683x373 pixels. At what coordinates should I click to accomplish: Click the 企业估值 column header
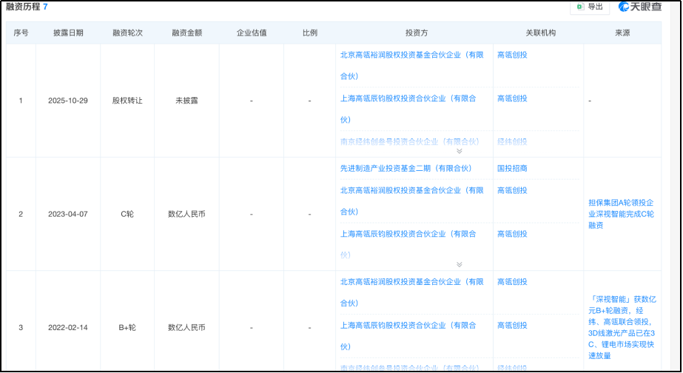pos(251,33)
